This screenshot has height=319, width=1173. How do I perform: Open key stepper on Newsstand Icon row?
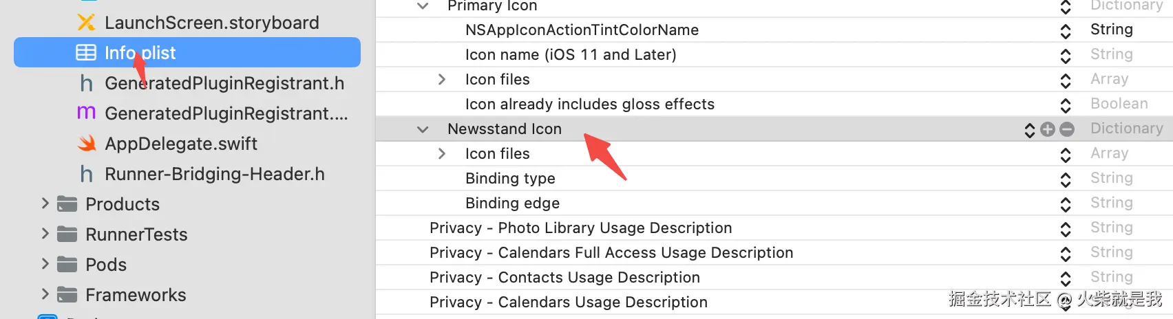tap(1030, 130)
